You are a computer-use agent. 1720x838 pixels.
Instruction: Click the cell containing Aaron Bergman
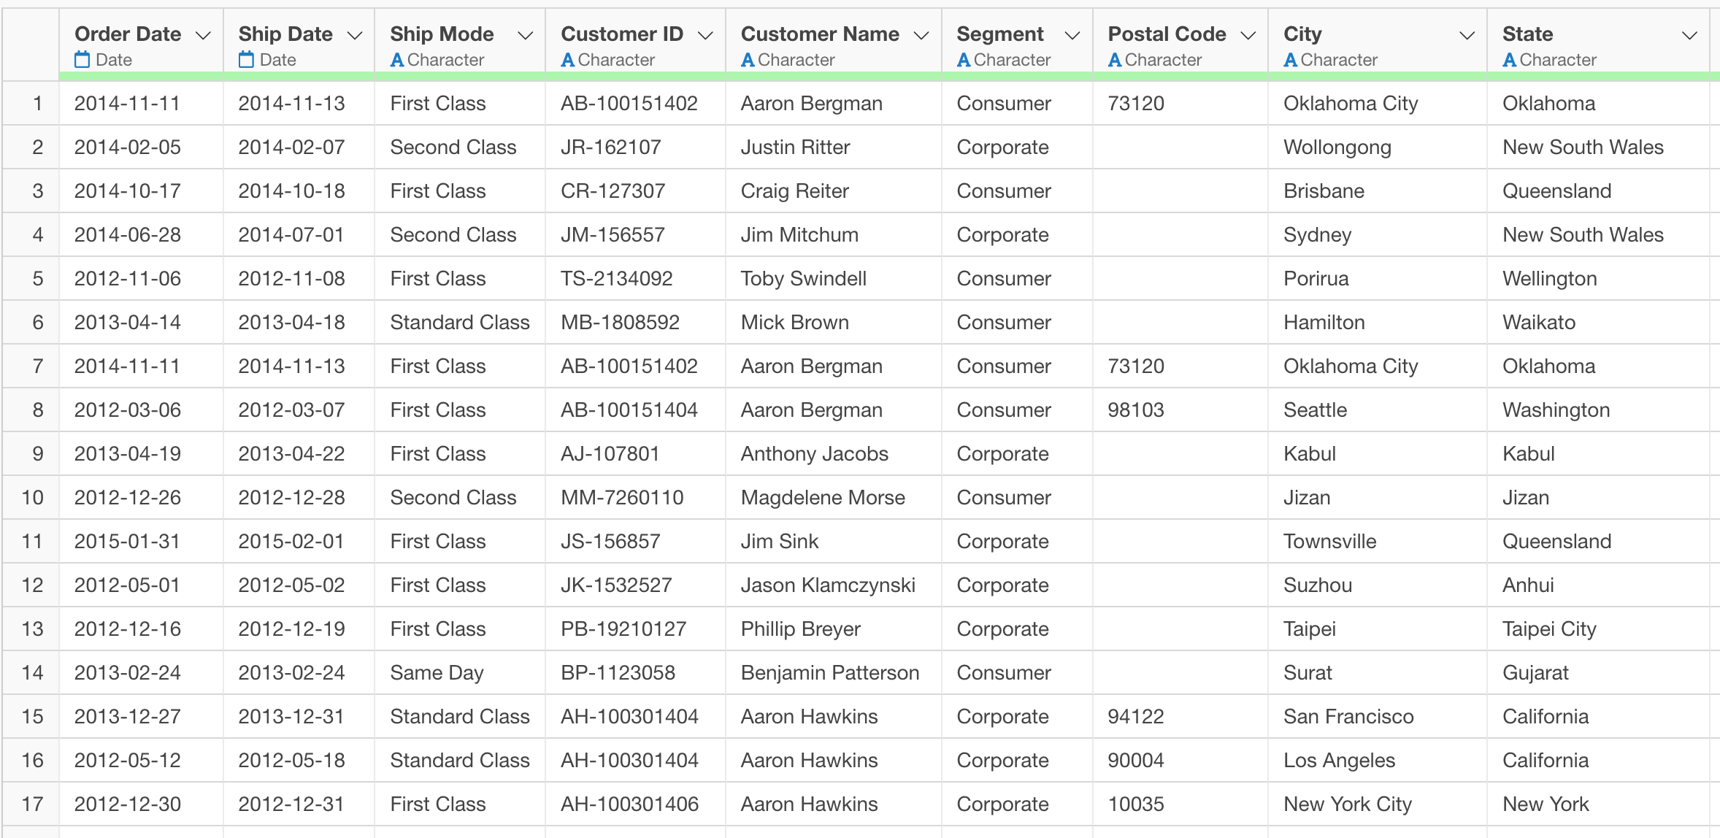[811, 103]
